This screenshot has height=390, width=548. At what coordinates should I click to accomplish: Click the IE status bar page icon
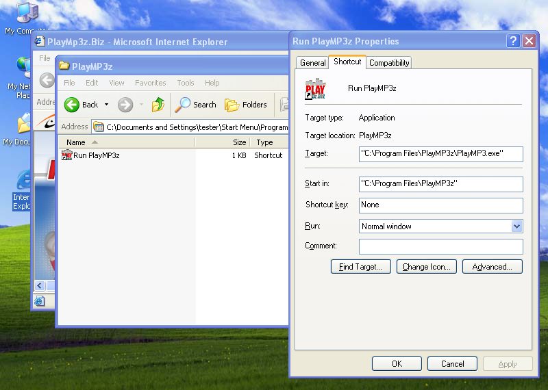tap(40, 300)
